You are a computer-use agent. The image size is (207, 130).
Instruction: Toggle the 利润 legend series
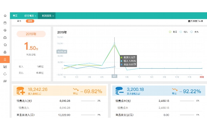[x=173, y=32]
